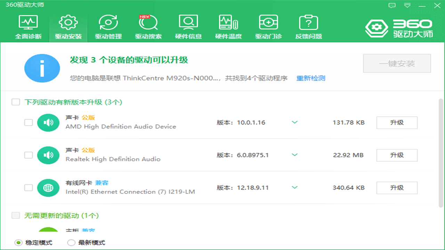This screenshot has height=250, width=445.
Task: Click the 兼容 tag beside 有线网卡
Action: [x=102, y=183]
